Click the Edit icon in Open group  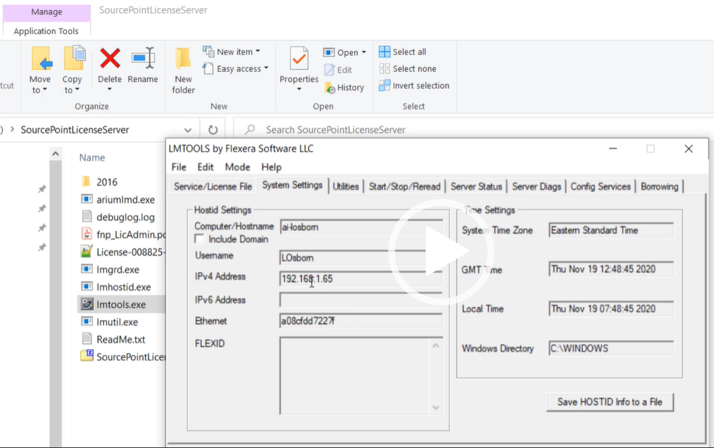329,70
